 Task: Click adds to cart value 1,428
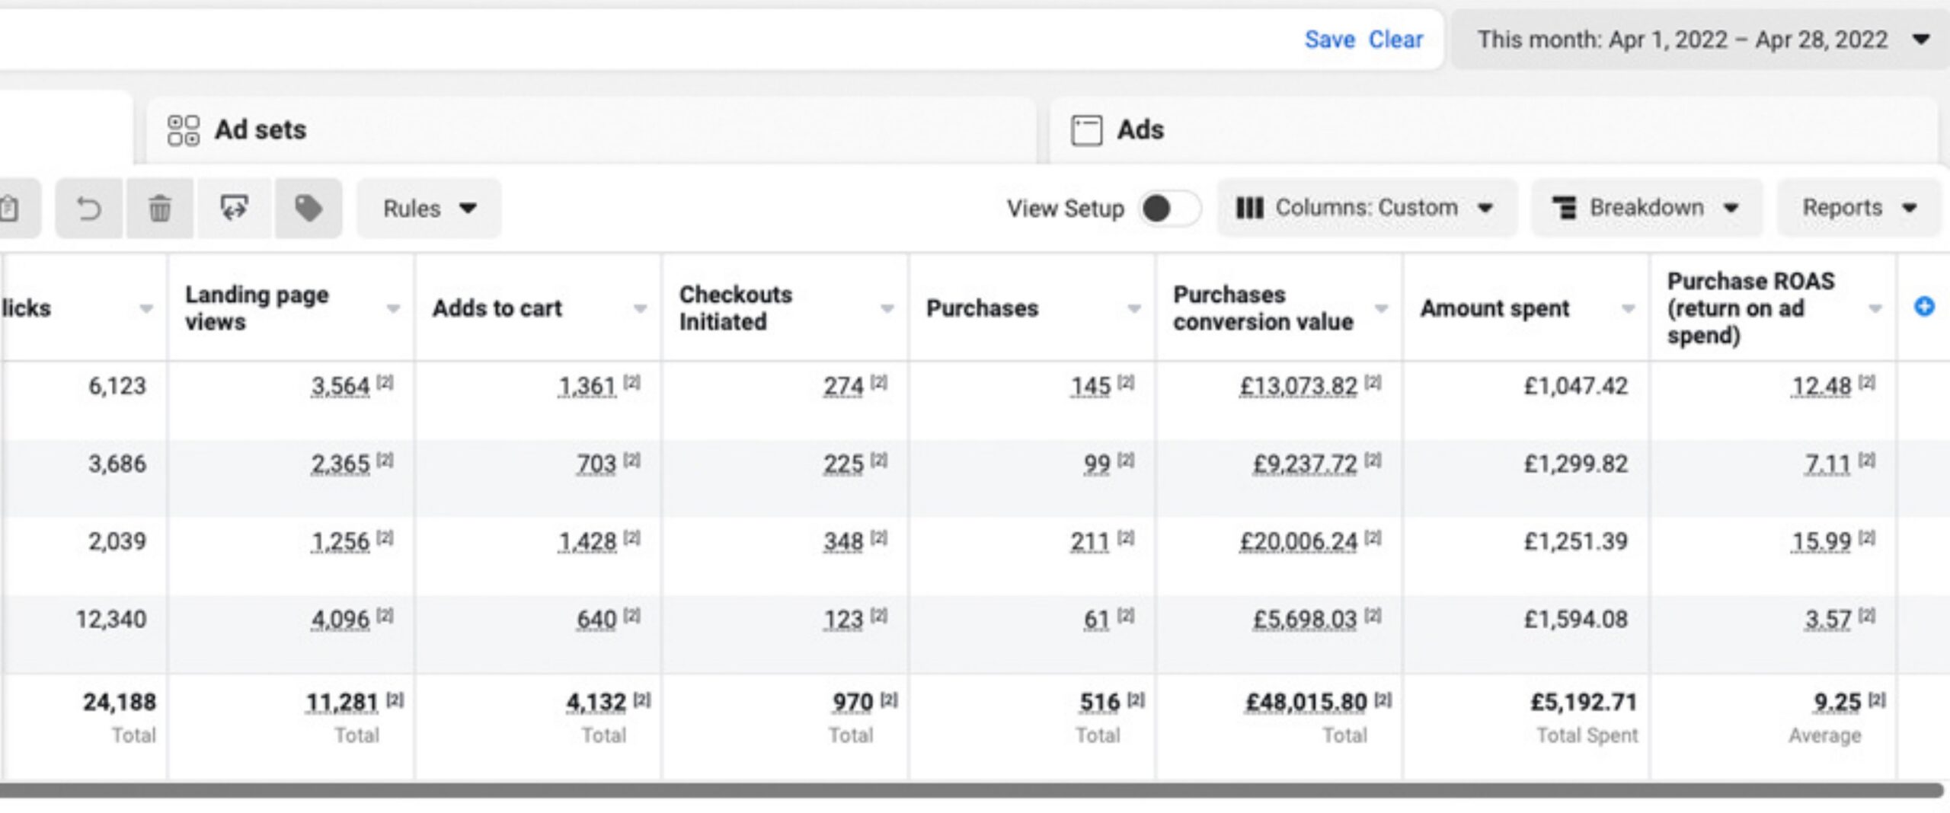587,541
